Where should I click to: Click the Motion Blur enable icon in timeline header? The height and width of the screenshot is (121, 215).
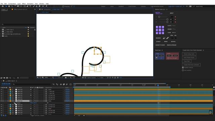tap(67, 84)
